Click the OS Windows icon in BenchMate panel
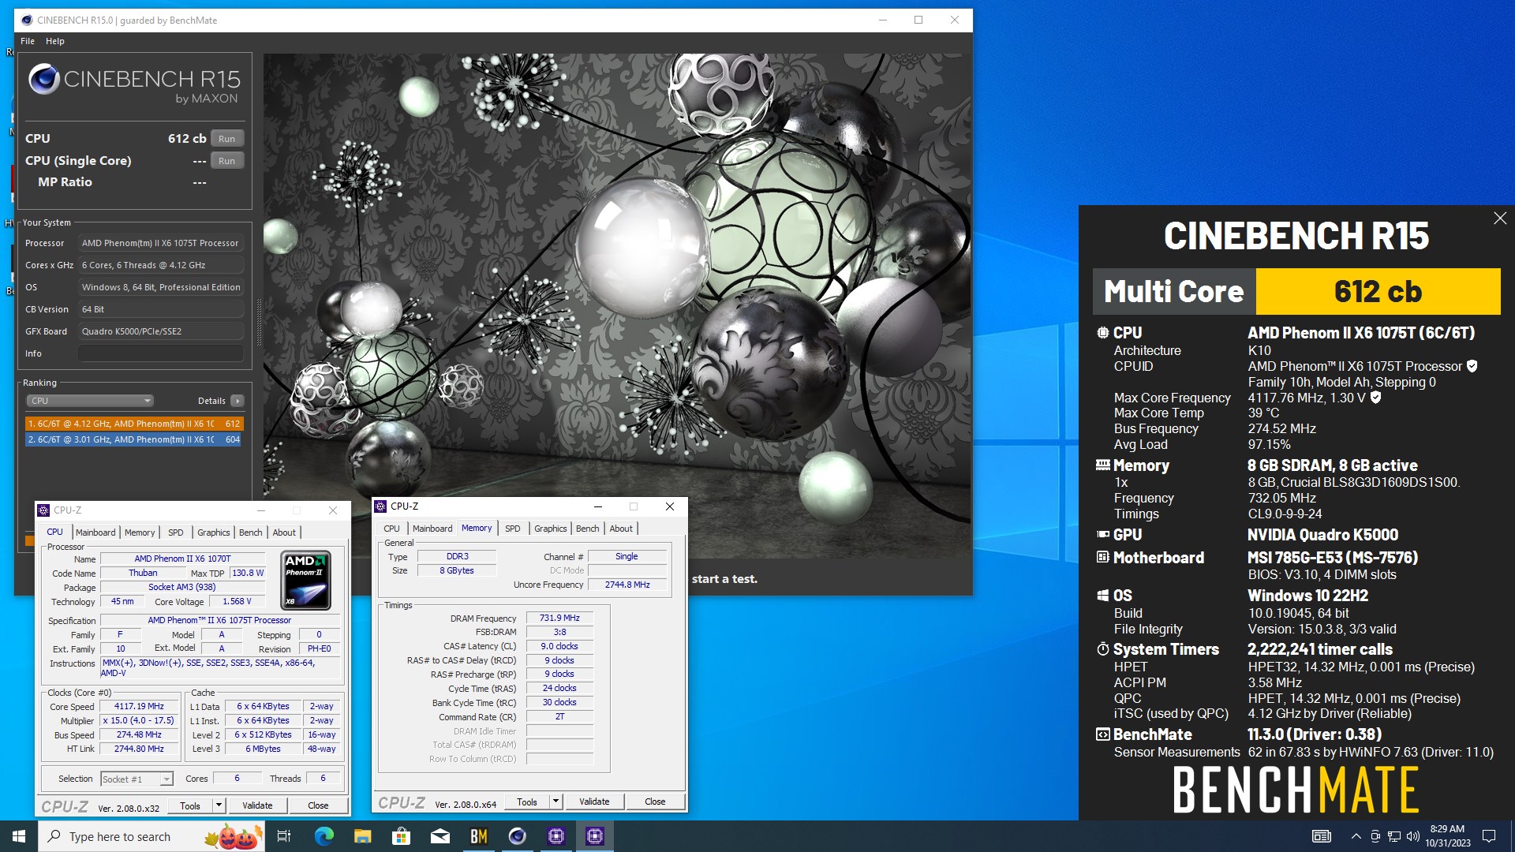The height and width of the screenshot is (852, 1515). tap(1102, 596)
